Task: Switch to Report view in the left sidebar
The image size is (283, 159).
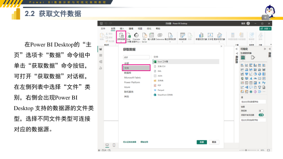Action: coord(101,49)
